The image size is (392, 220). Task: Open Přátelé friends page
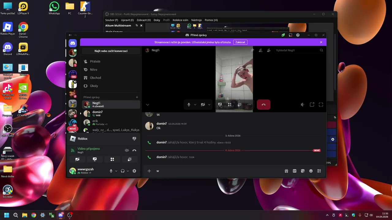(x=111, y=61)
